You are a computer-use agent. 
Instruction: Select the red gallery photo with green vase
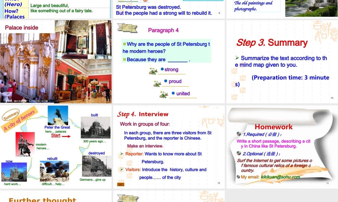(83, 81)
